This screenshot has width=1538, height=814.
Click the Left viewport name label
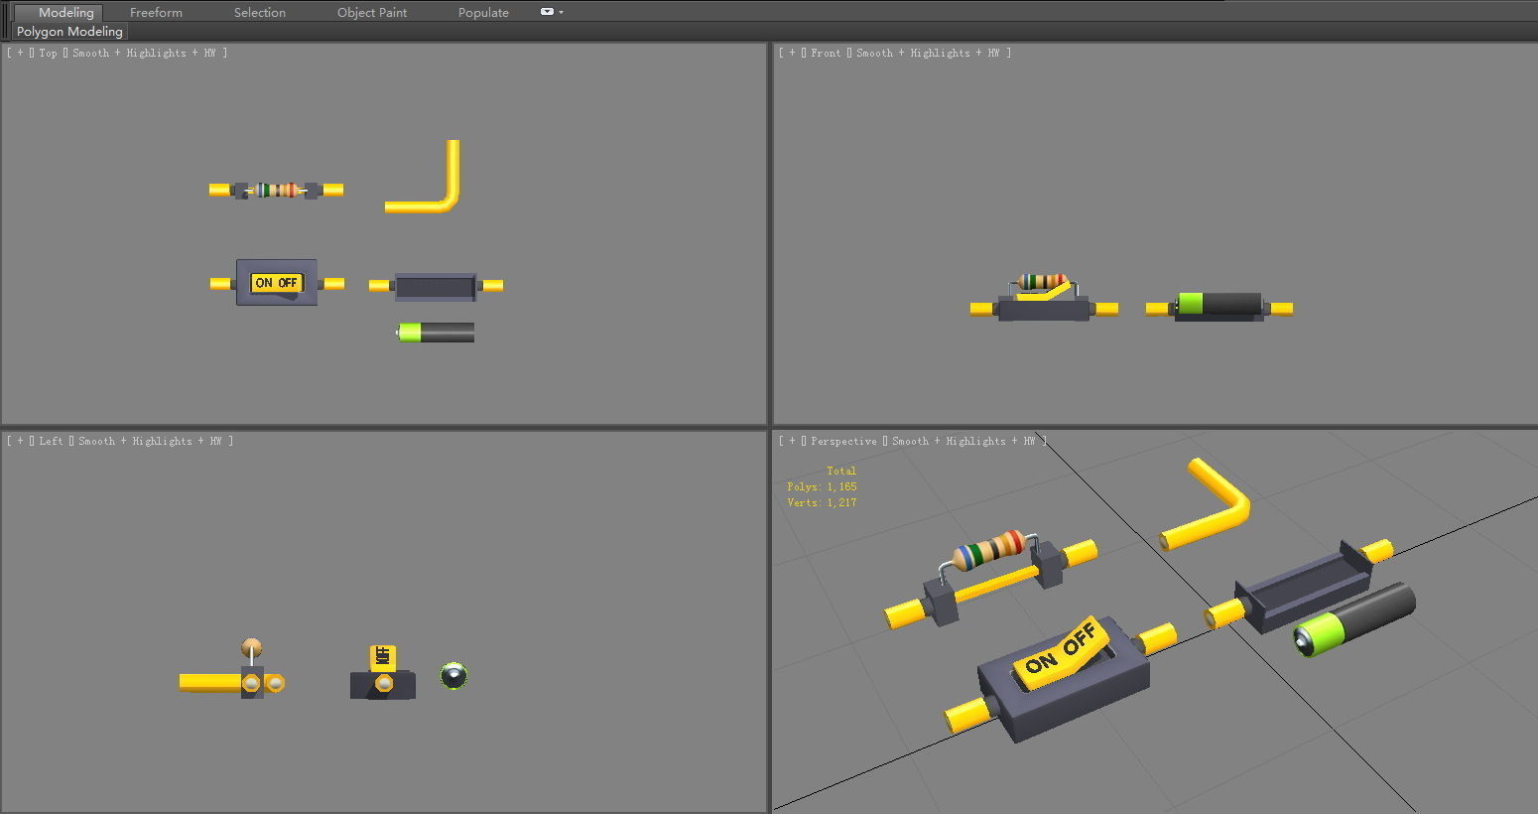coord(51,442)
